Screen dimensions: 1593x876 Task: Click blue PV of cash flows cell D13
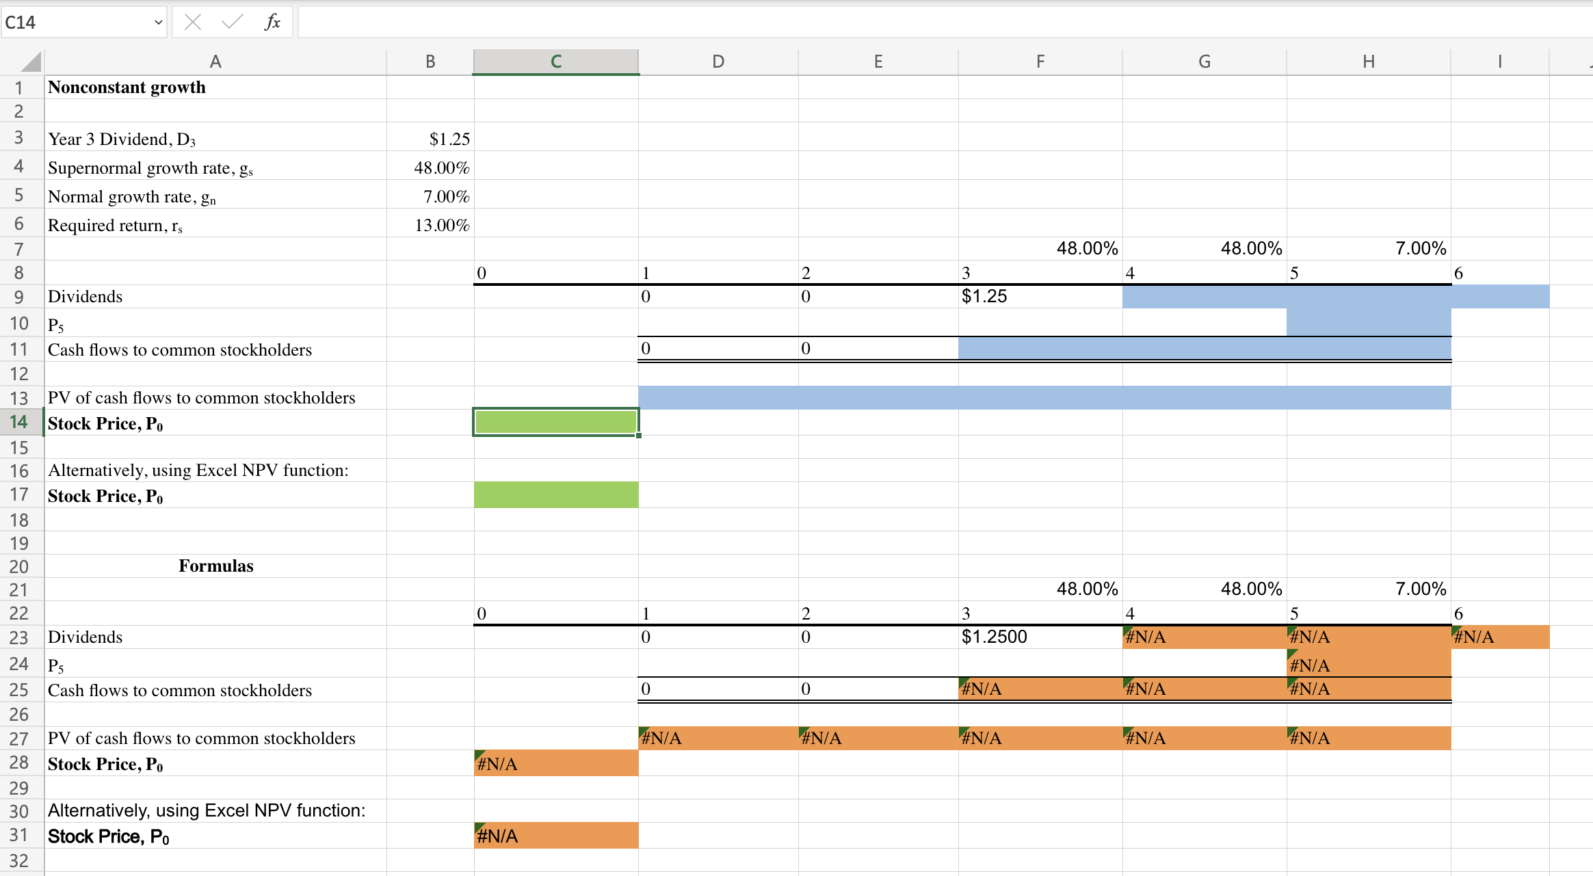click(x=718, y=398)
